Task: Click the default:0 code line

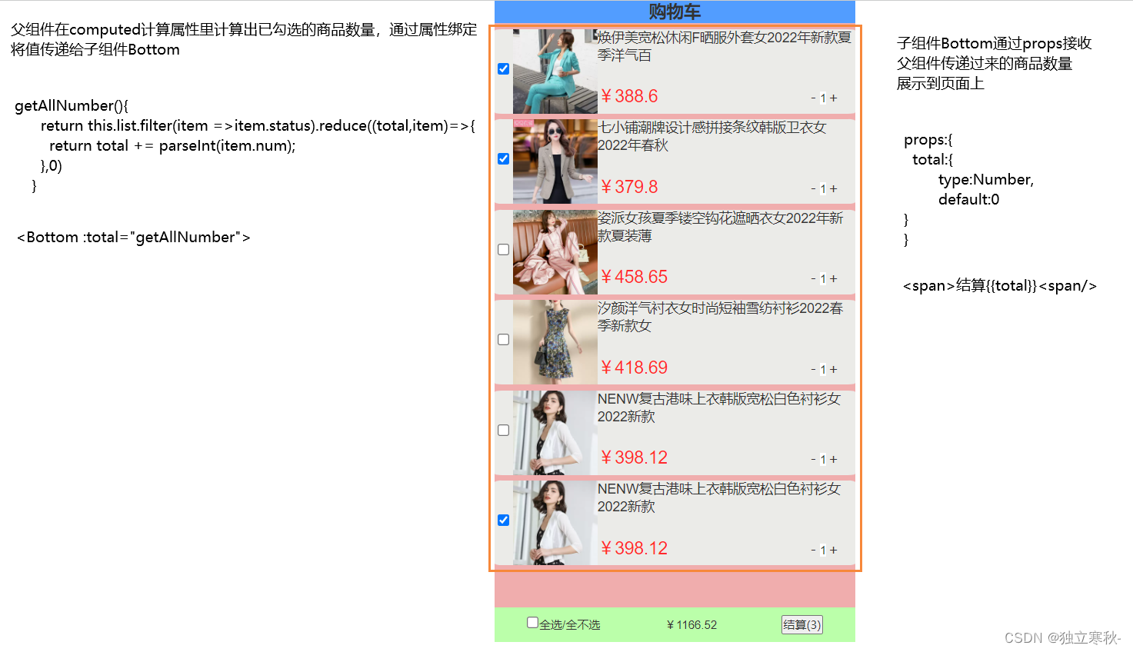Action: click(969, 199)
